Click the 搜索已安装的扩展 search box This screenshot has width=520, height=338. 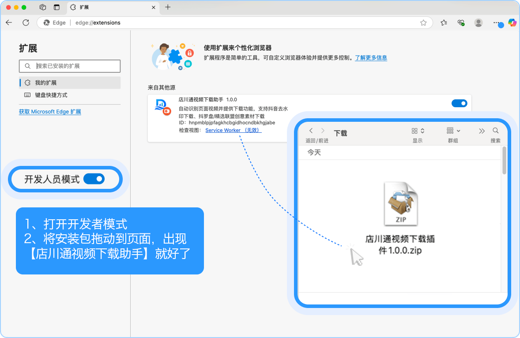pyautogui.click(x=70, y=66)
